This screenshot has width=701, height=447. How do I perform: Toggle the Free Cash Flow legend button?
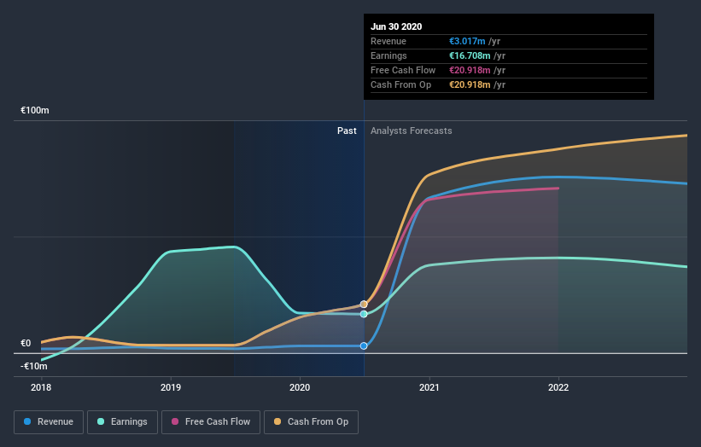pos(211,422)
